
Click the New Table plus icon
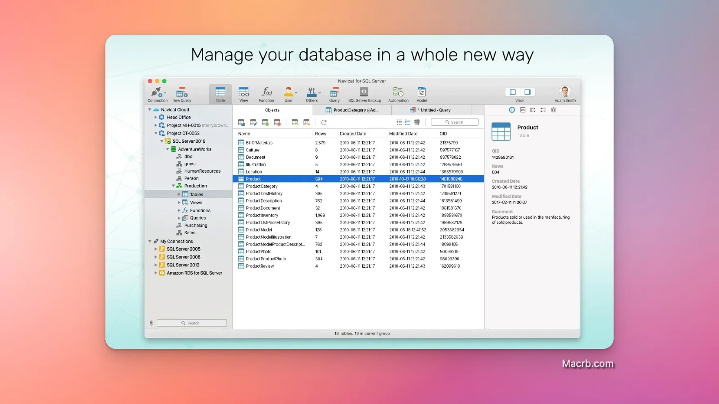pos(265,122)
